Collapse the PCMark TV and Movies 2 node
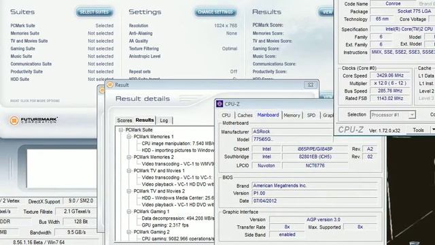435x245 pixels. click(x=129, y=191)
